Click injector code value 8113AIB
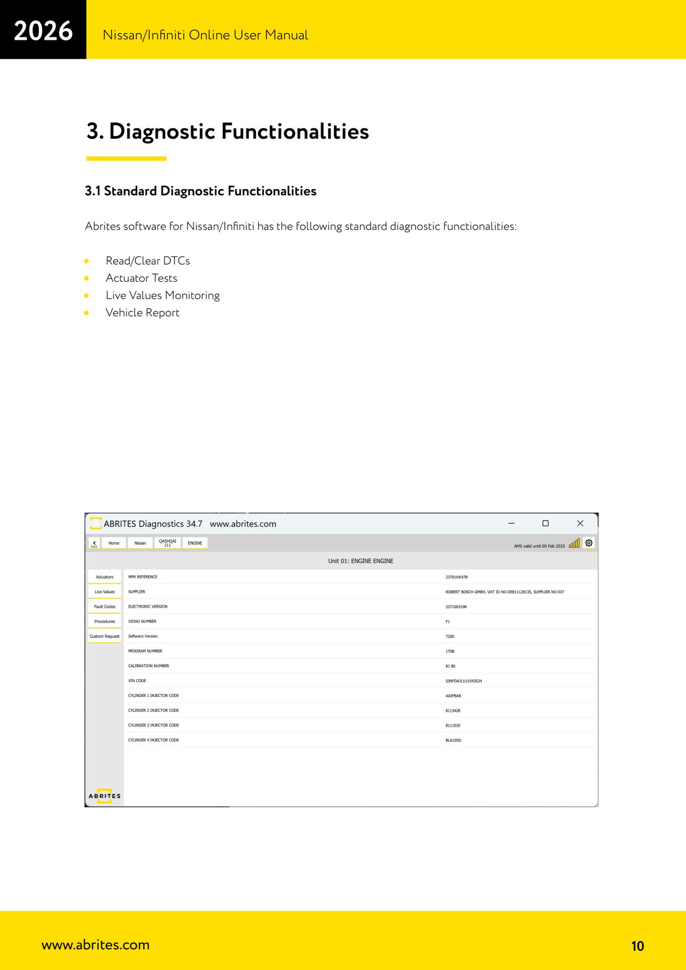The width and height of the screenshot is (686, 970). coord(453,711)
